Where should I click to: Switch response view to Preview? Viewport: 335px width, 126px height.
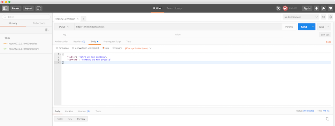coord(81,119)
